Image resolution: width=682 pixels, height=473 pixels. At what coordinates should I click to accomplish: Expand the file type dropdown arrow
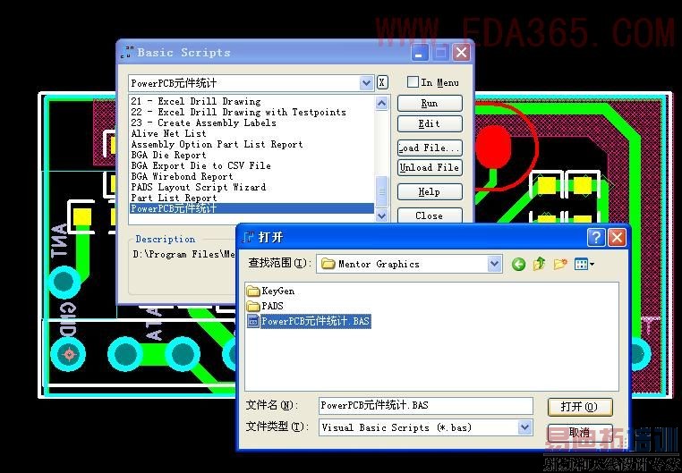(525, 427)
